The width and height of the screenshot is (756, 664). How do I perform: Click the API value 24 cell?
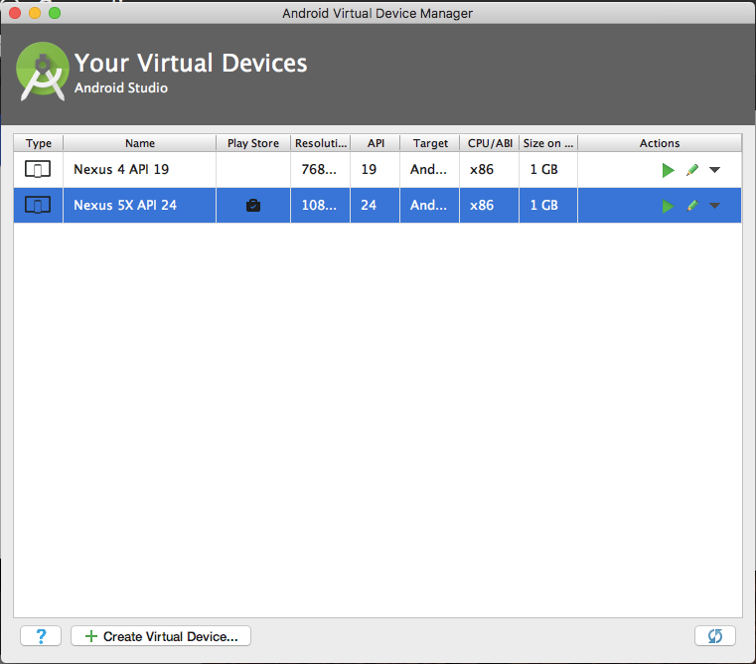coord(376,205)
